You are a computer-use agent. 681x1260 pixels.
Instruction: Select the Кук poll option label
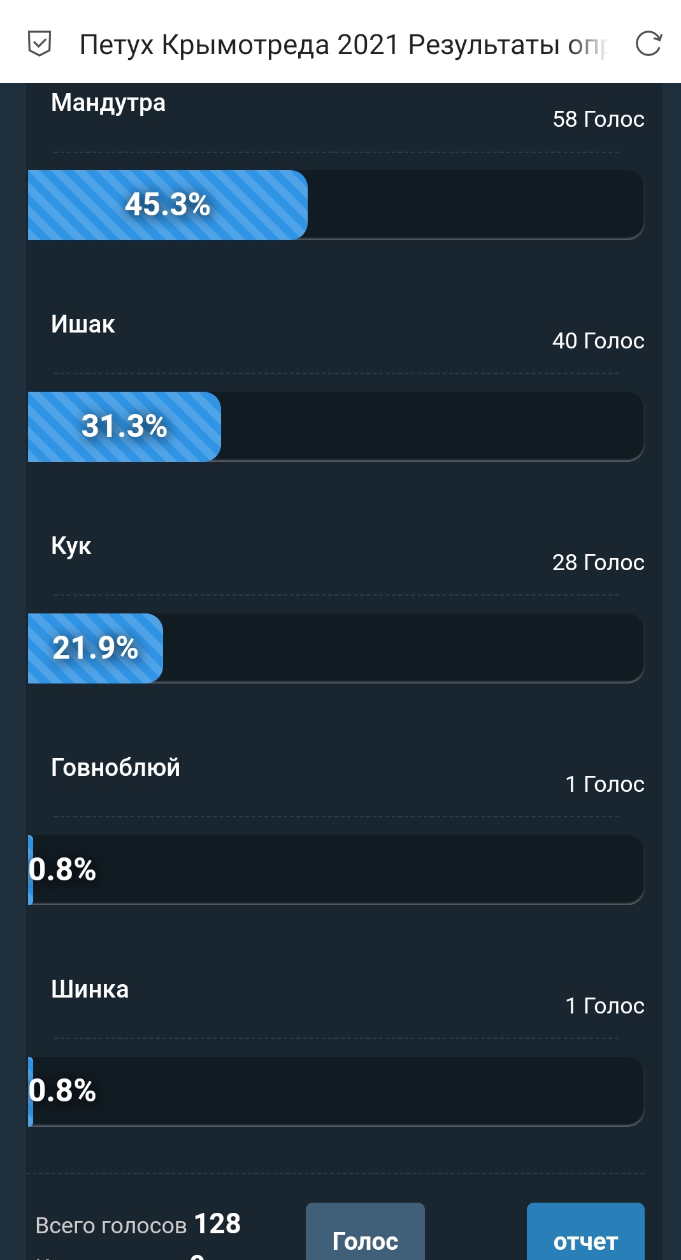tap(71, 546)
